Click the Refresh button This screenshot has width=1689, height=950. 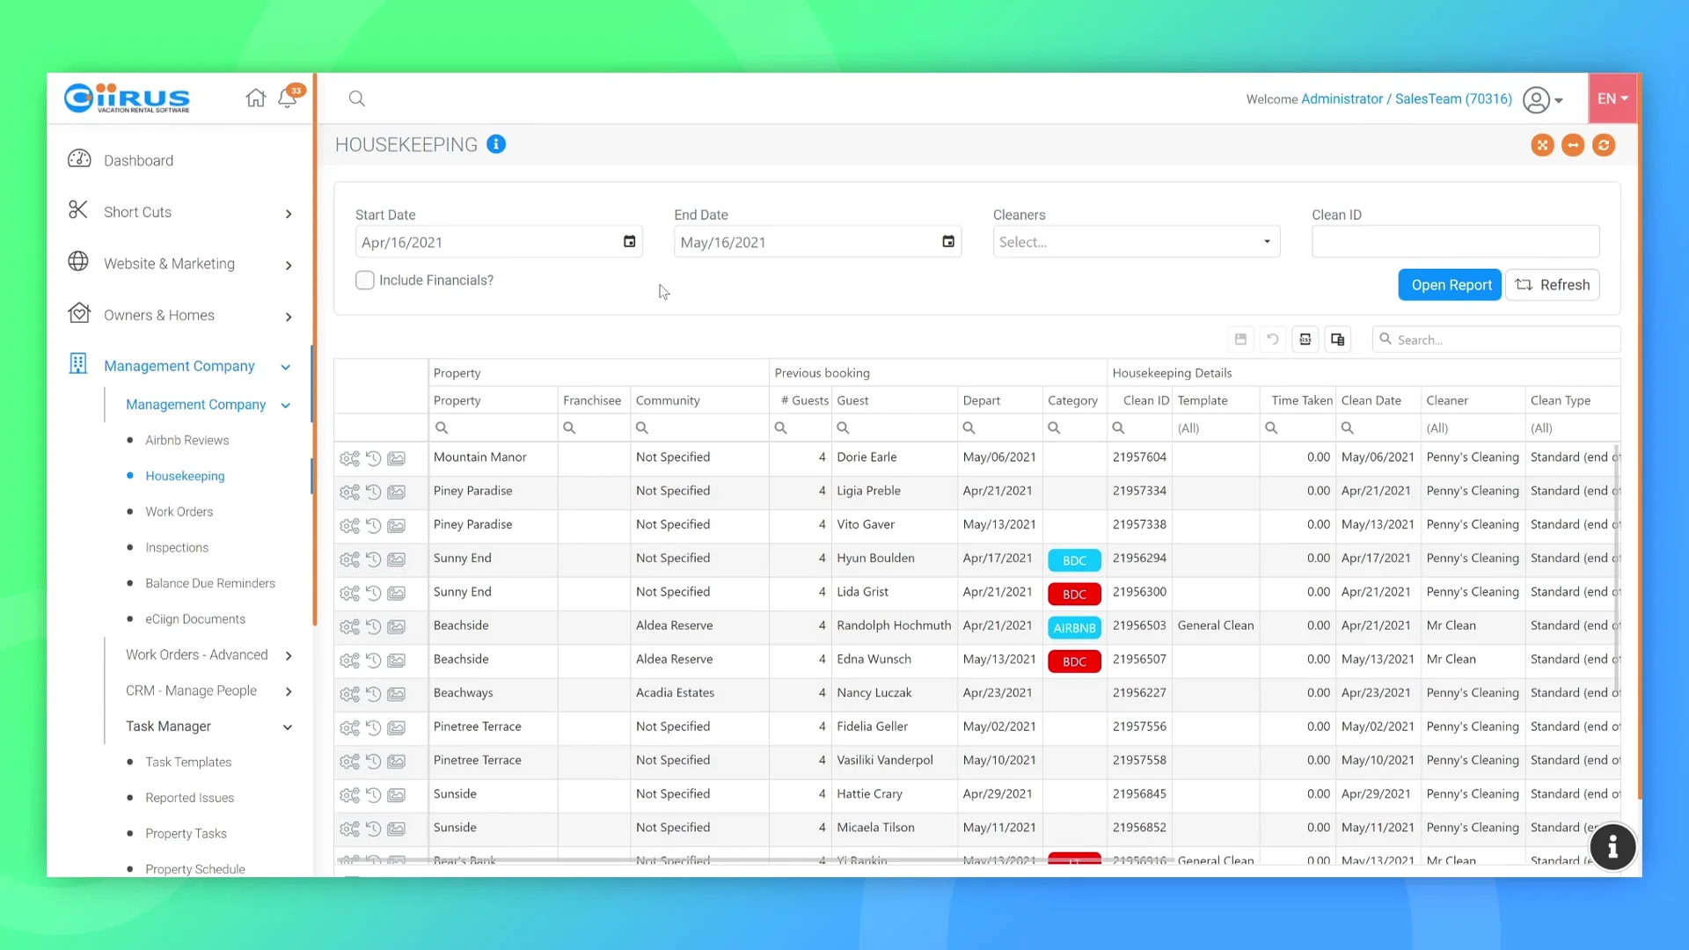(1553, 285)
